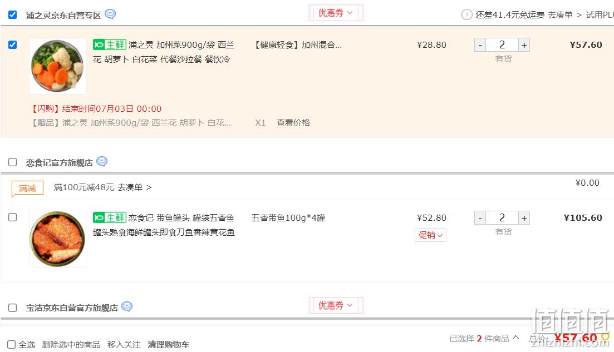Uncheck the 浦之灵 加州菜 item checkbox
This screenshot has width=614, height=352.
[13, 44]
